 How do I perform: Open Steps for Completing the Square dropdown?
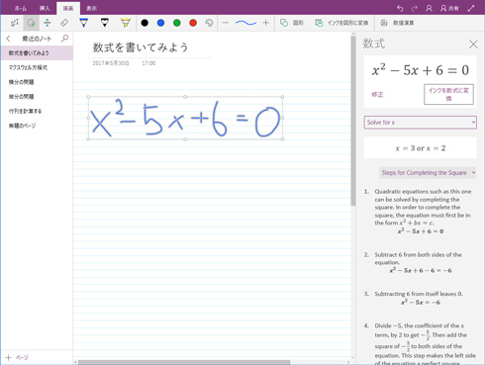point(428,173)
